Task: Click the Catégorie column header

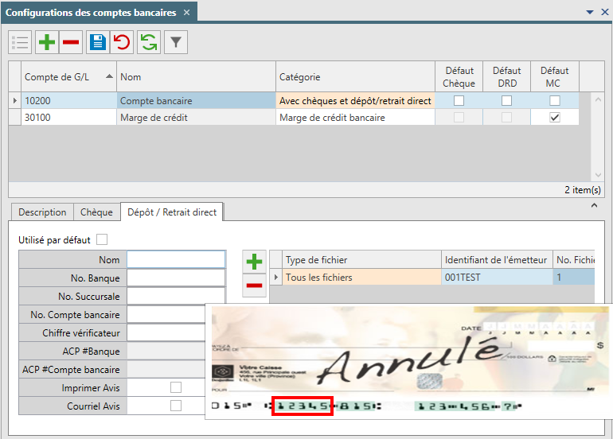Action: click(x=355, y=77)
